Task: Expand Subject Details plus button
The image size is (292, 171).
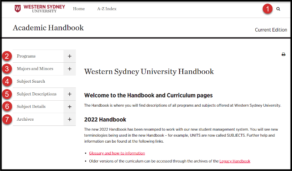Action: pos(69,107)
